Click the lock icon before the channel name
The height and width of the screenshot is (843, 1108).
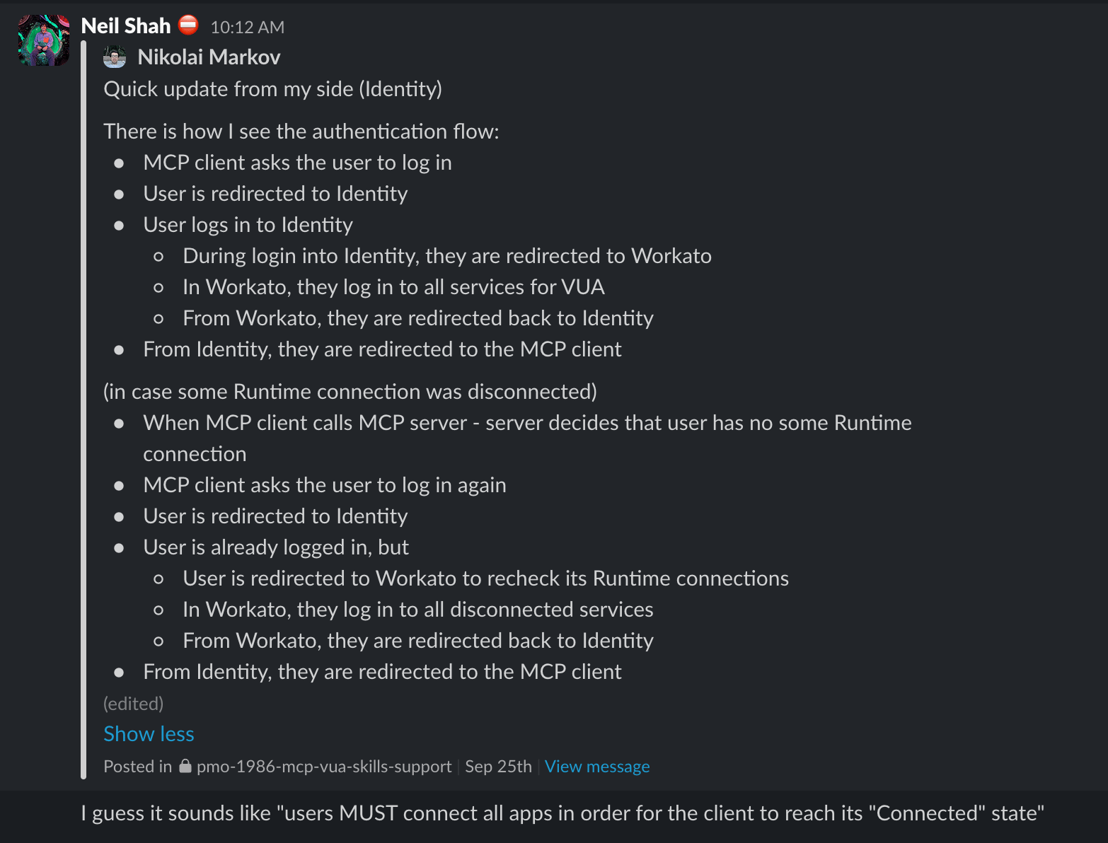point(185,766)
